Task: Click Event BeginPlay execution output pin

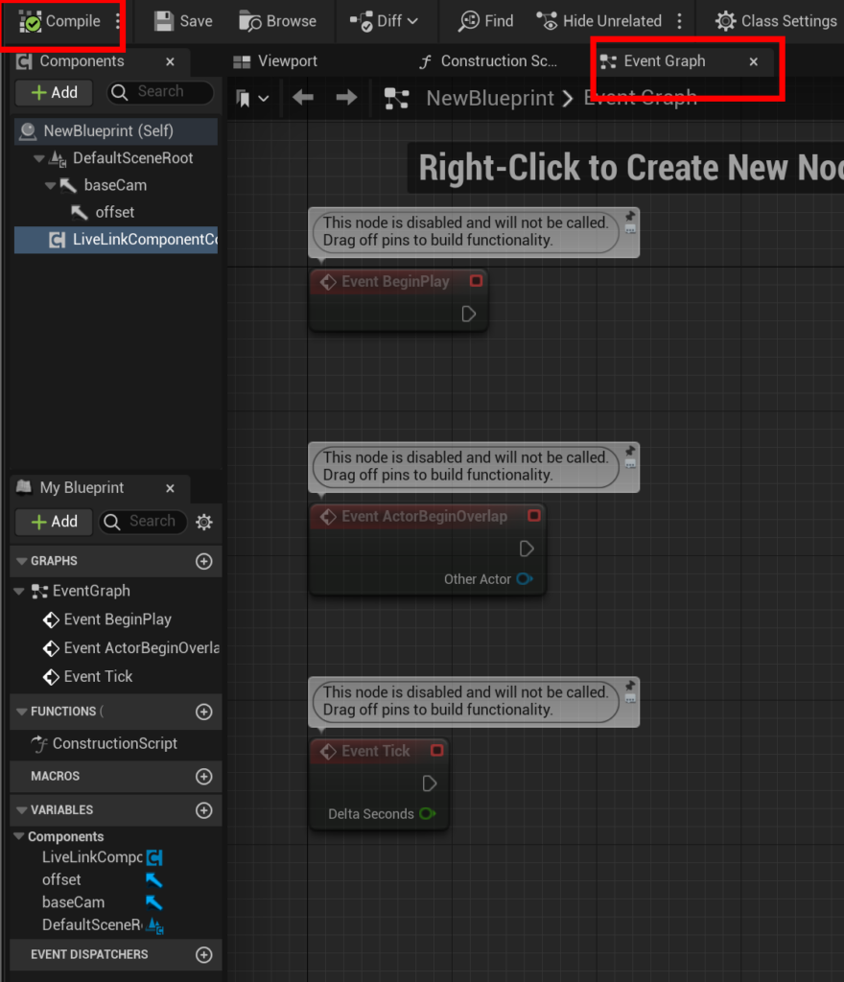Action: tap(468, 314)
